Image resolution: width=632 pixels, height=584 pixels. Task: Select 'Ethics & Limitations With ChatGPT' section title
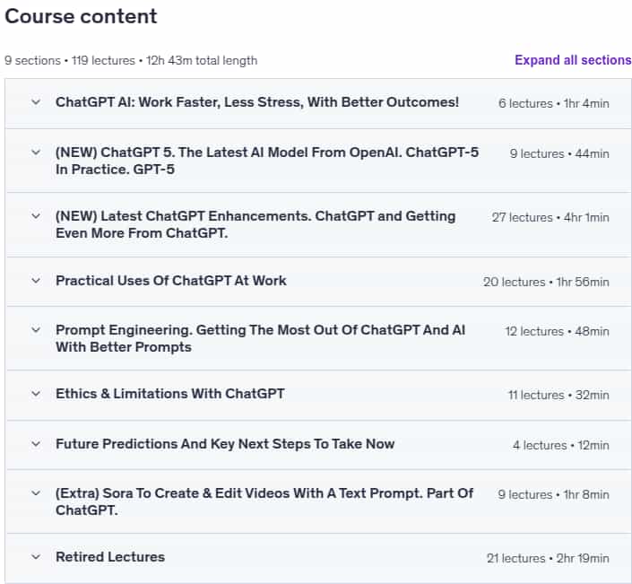coord(170,394)
